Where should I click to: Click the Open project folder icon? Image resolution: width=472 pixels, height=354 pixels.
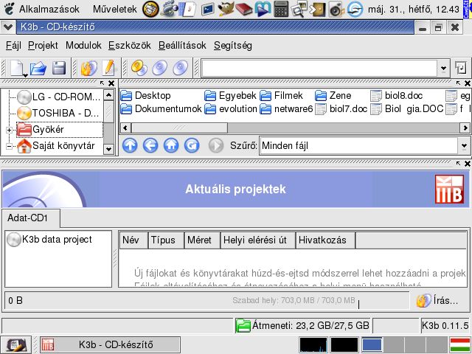[38, 69]
